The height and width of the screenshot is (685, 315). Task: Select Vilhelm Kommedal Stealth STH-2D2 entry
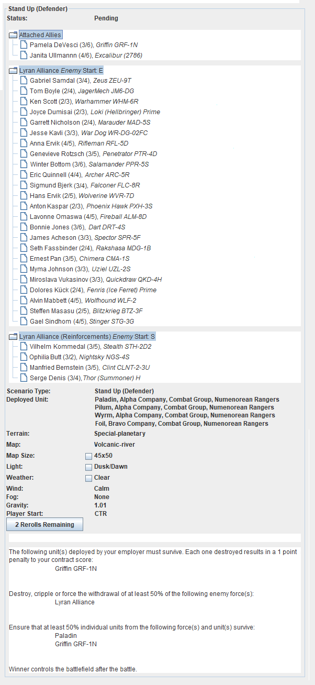point(91,347)
